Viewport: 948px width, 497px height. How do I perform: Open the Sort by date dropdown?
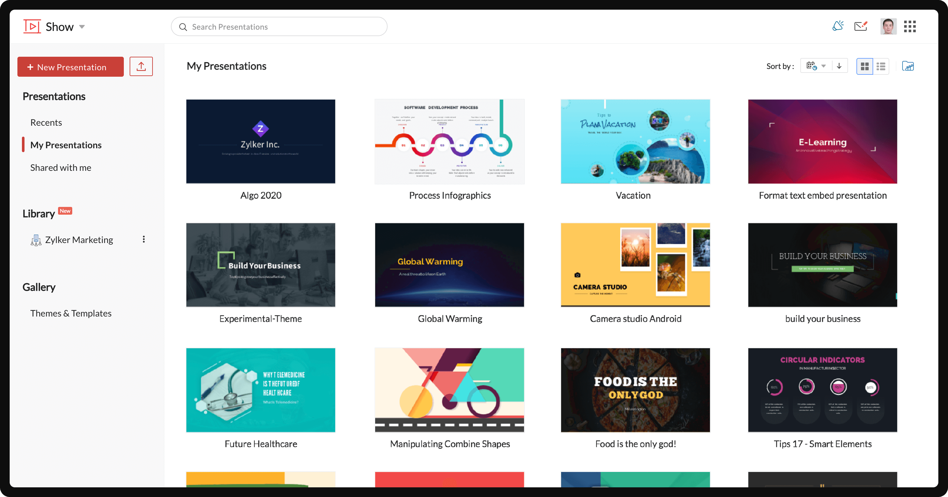(x=816, y=66)
